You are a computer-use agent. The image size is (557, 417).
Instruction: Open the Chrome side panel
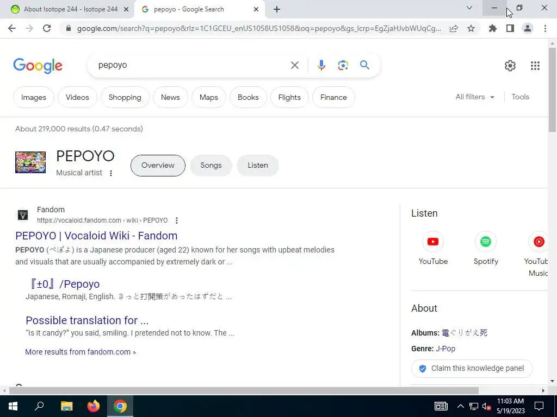click(510, 28)
